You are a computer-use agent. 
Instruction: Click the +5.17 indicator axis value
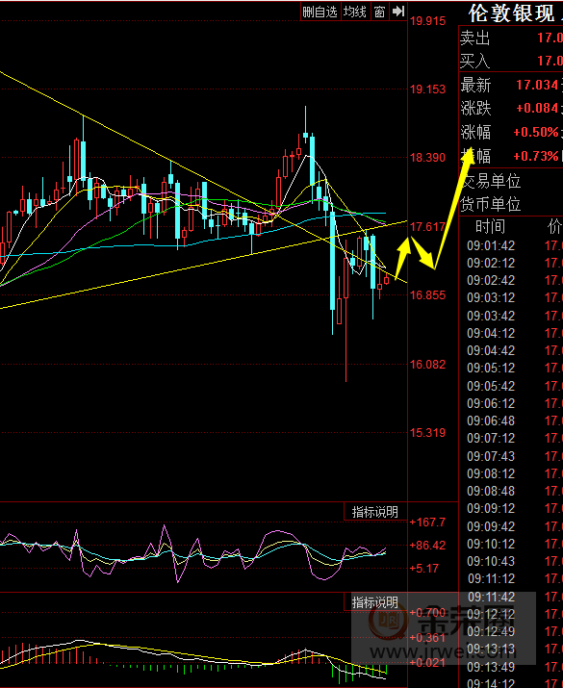click(424, 569)
